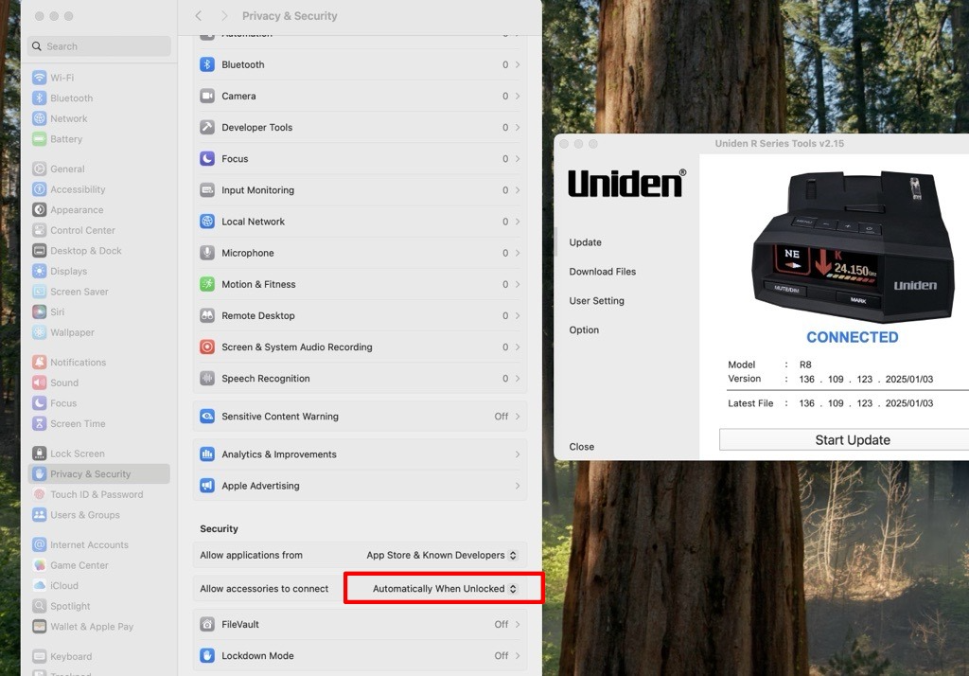Expand Apple Advertising row chevron
The height and width of the screenshot is (676, 969).
[518, 486]
